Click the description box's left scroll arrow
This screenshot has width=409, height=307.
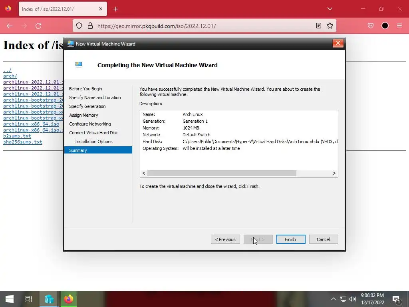point(144,173)
